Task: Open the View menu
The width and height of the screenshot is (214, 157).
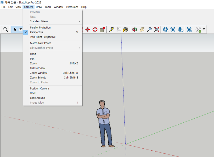Action: coord(18,7)
